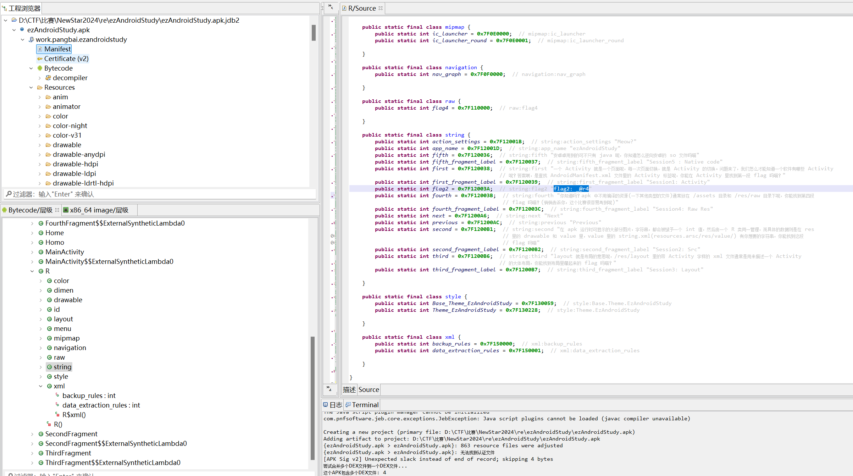Click the R$xml() constructor icon
This screenshot has height=476, width=853.
(x=57, y=414)
